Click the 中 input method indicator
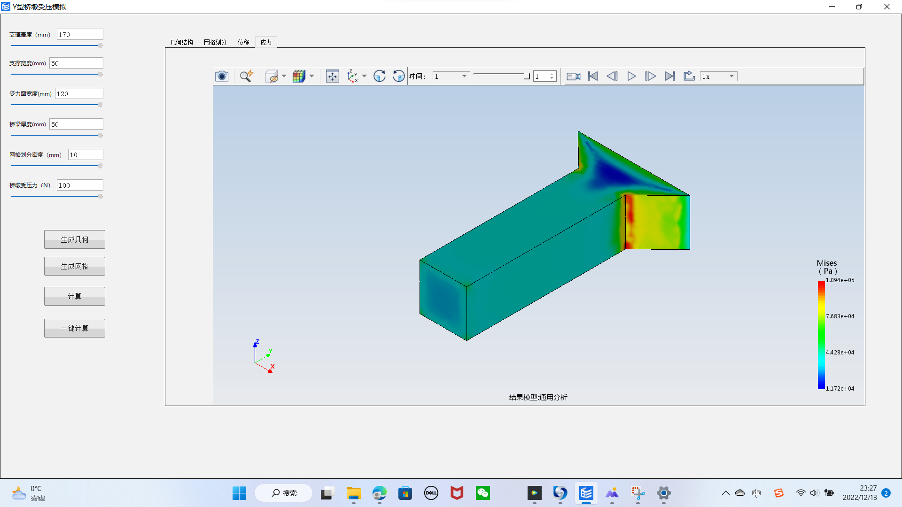Image resolution: width=902 pixels, height=507 pixels. pyautogui.click(x=756, y=493)
